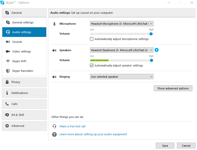Make a free test call
The width and height of the screenshot is (197, 150).
(x=72, y=126)
